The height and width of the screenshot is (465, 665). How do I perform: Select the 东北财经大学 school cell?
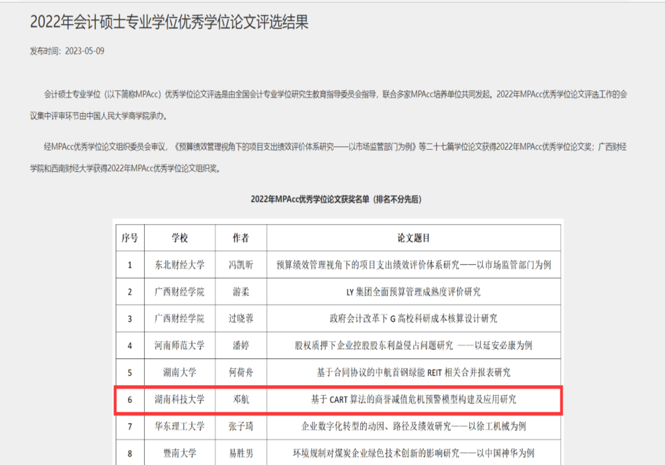180,265
